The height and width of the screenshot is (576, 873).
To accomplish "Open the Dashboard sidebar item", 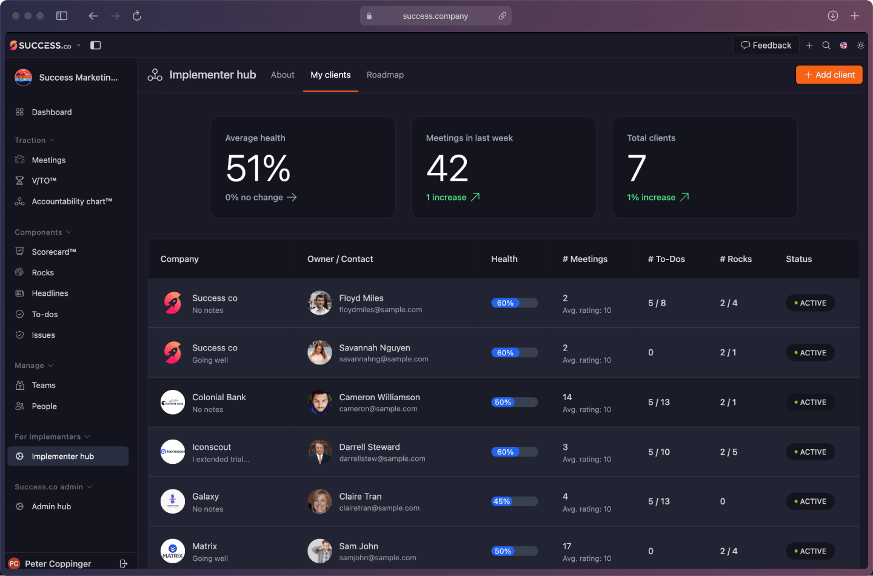I will (x=52, y=112).
